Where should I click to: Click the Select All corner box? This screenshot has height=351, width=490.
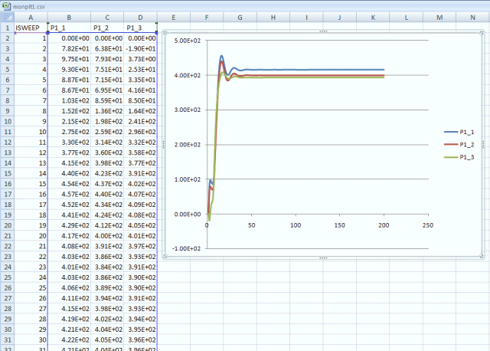pyautogui.click(x=7, y=16)
